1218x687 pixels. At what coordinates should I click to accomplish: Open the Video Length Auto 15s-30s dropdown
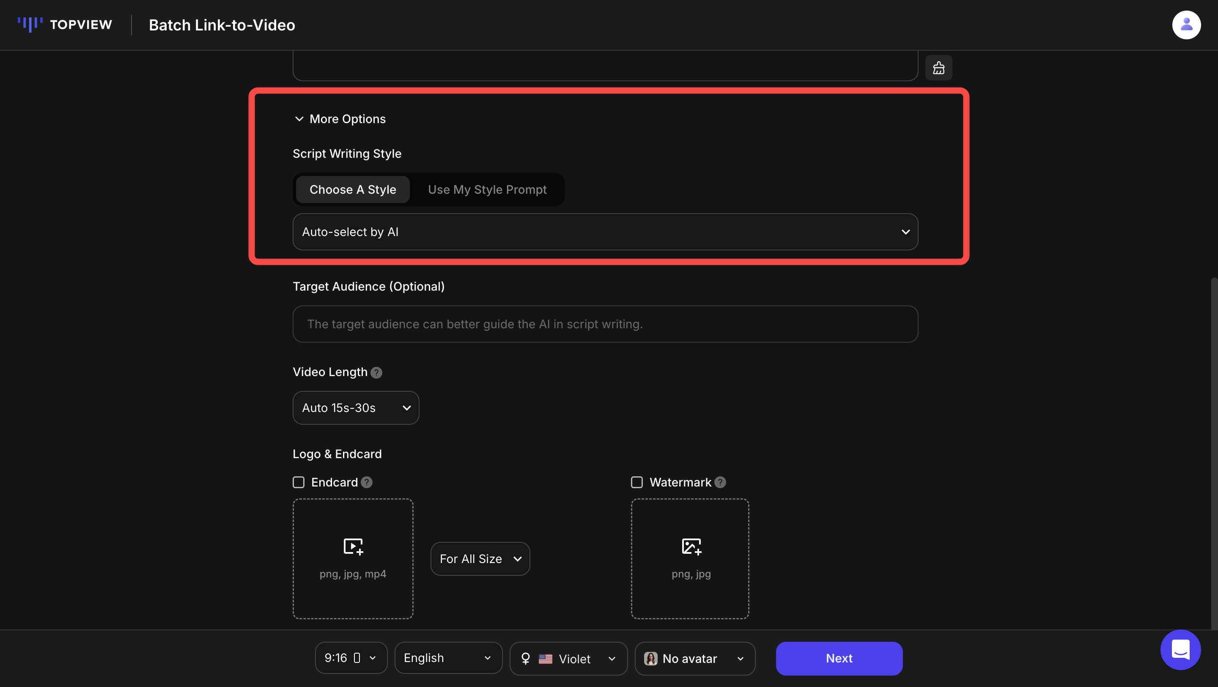click(x=356, y=407)
